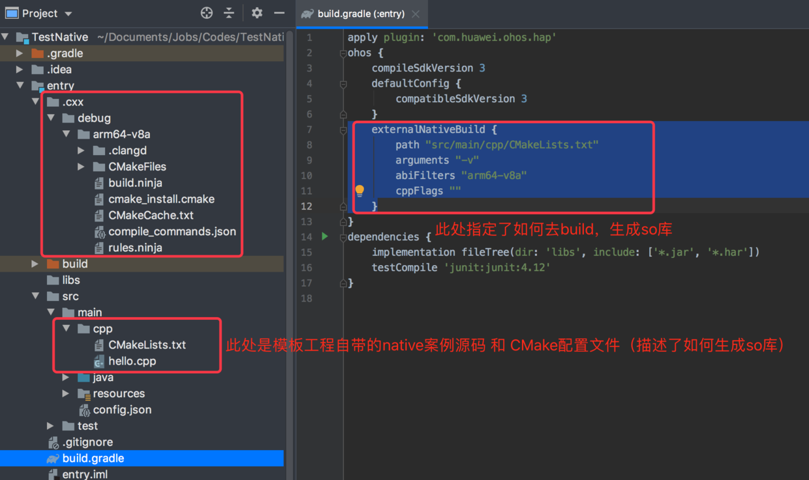Expand the .gradle folder
Viewport: 809px width, 480px height.
(21, 53)
